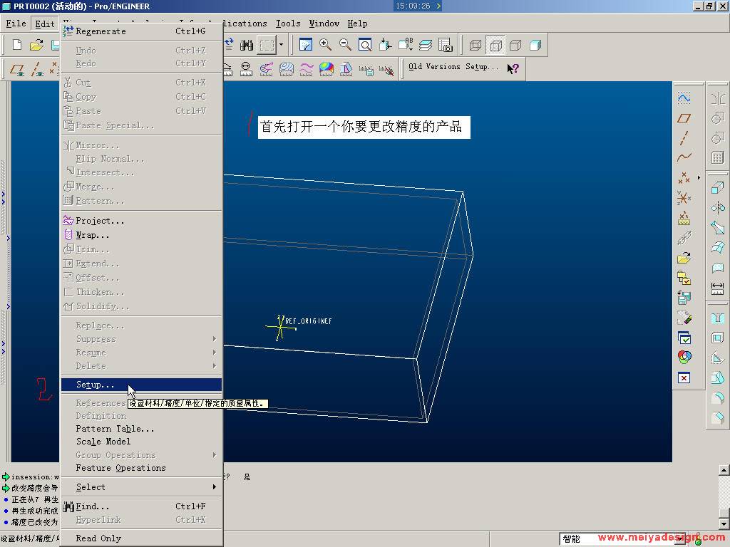
Task: Choose Setup... from the Edit menu
Action: tap(95, 385)
